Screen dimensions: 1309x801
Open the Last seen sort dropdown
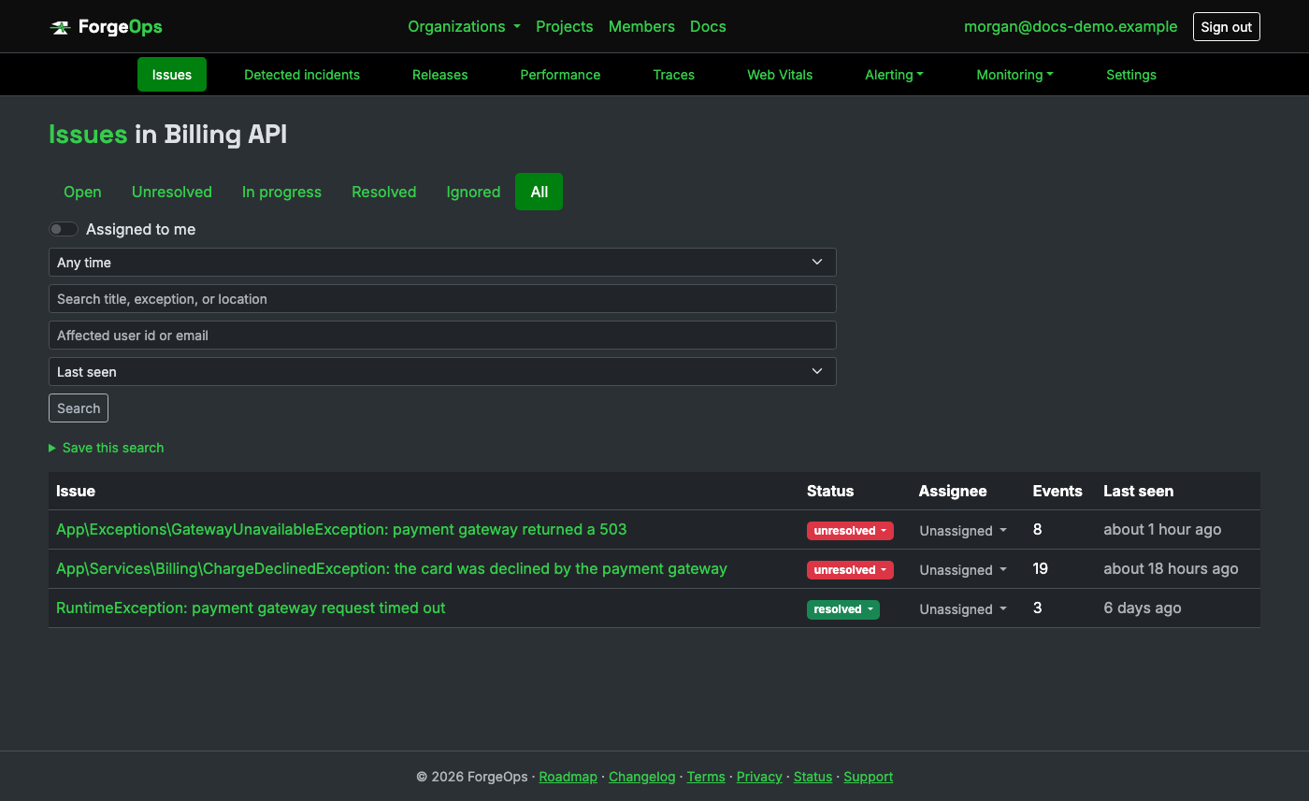442,372
